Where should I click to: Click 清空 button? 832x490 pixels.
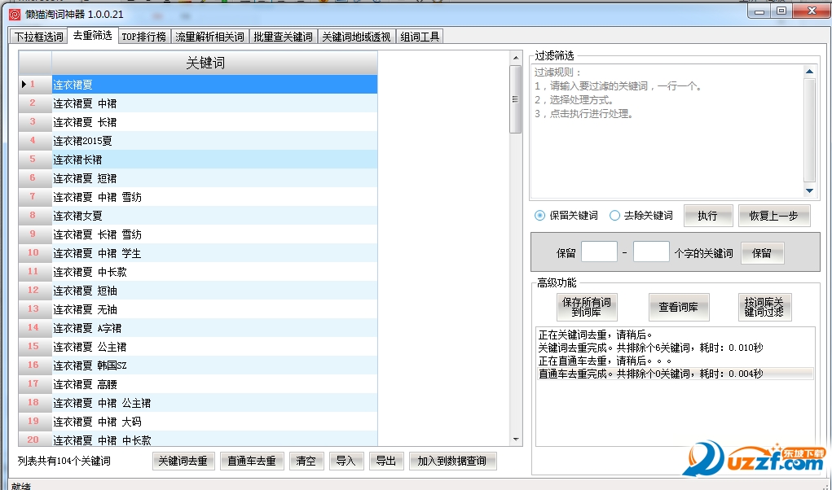[x=306, y=461]
